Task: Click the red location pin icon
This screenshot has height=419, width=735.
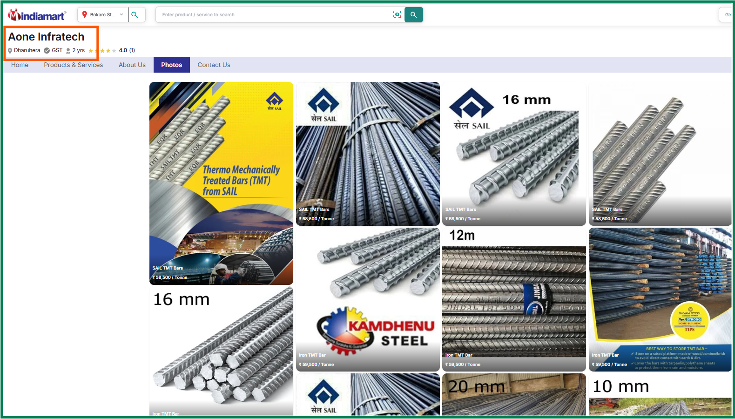Action: point(85,14)
